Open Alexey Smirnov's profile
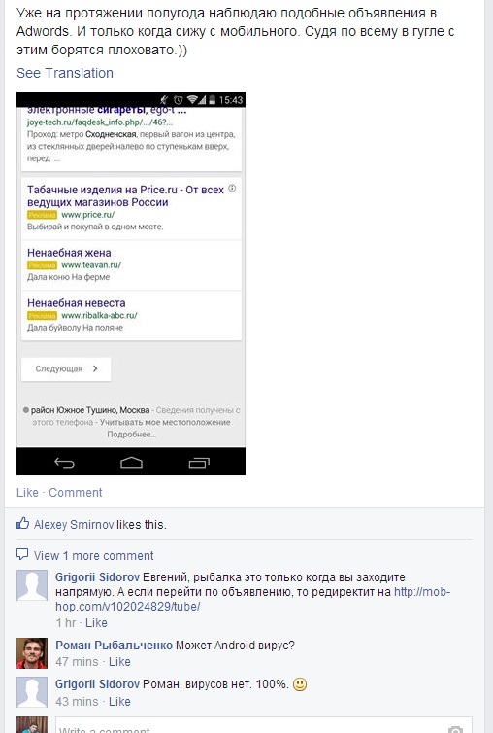The height and width of the screenshot is (733, 493). point(74,525)
